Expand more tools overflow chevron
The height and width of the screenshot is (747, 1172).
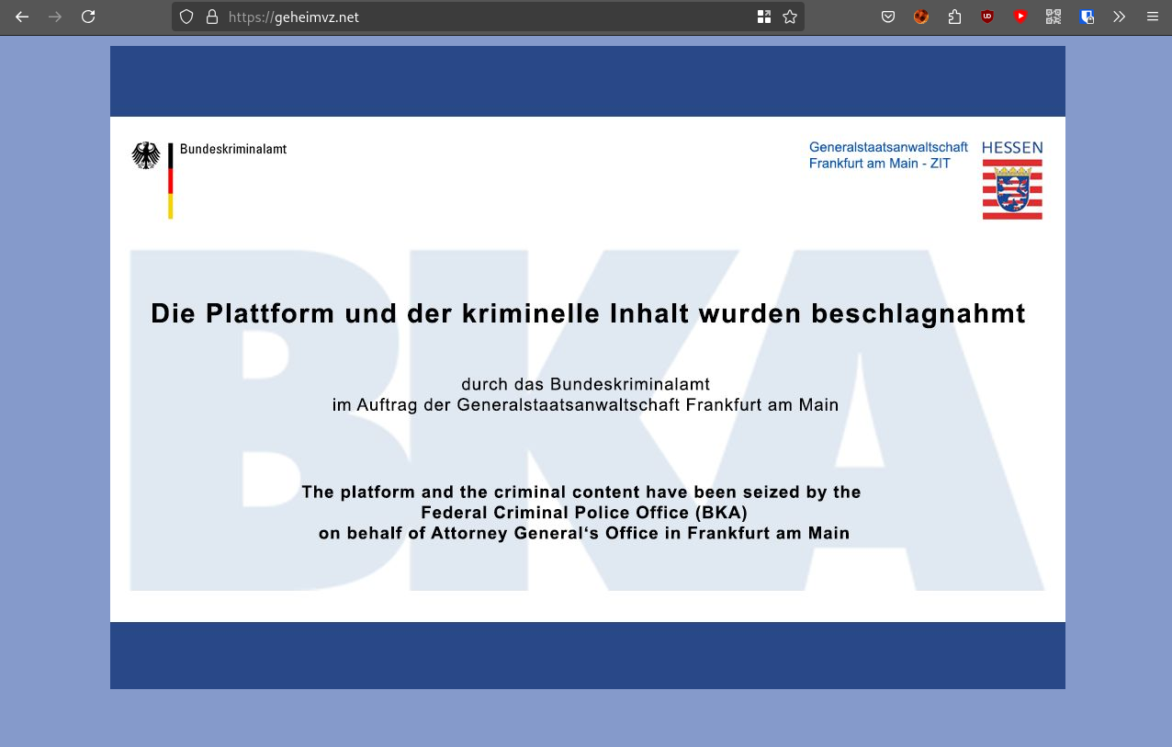[1119, 17]
